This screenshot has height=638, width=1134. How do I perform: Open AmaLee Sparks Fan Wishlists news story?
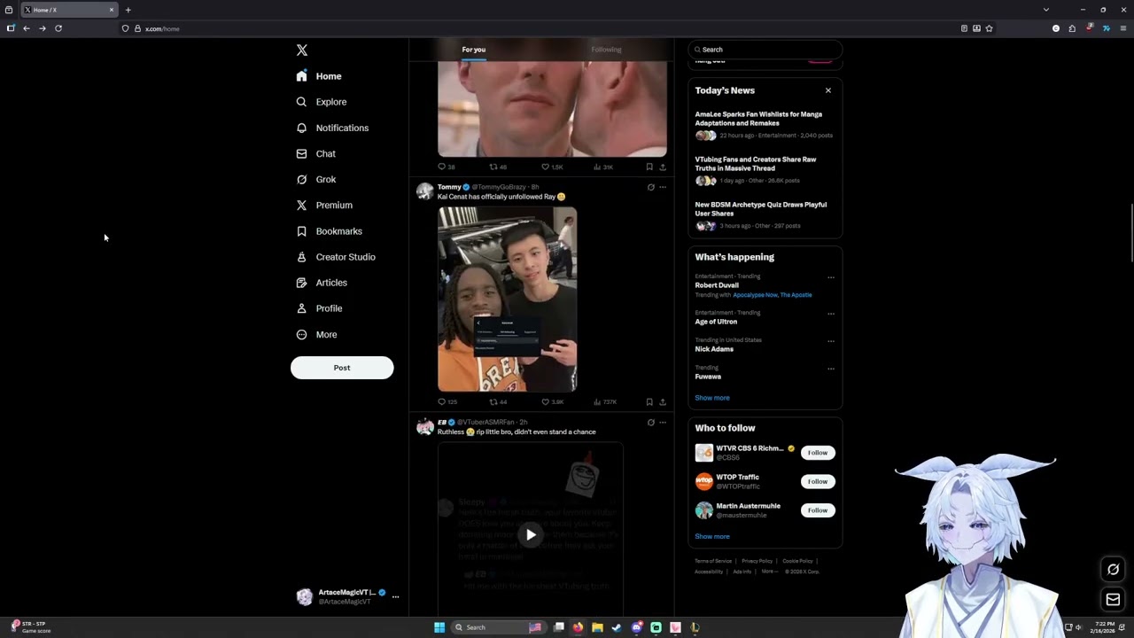pos(765,125)
